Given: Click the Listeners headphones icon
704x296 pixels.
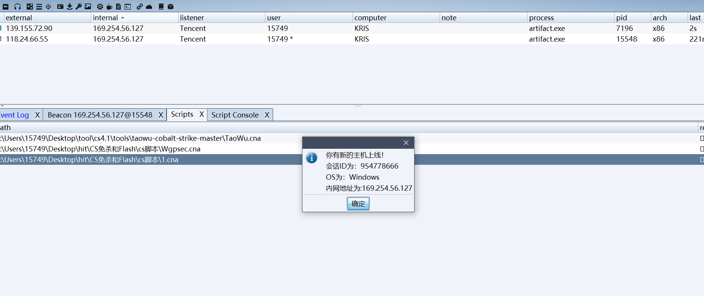Looking at the screenshot, I should (18, 6).
